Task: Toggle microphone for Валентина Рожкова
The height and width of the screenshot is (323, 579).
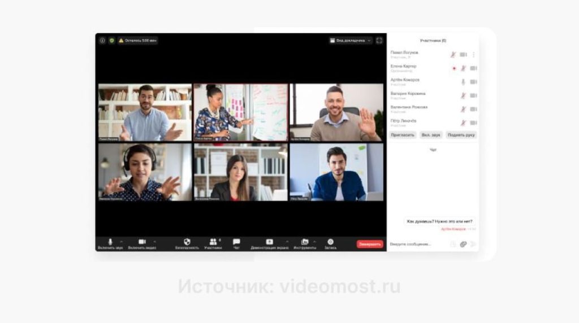Action: (463, 109)
